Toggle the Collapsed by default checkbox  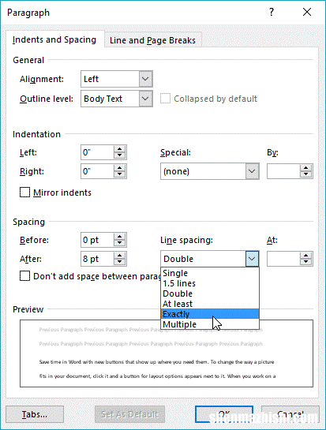[x=165, y=99]
